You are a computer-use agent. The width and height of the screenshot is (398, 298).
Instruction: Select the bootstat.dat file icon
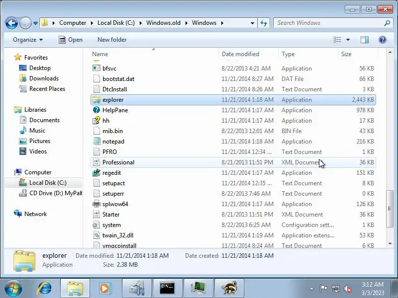[96, 78]
